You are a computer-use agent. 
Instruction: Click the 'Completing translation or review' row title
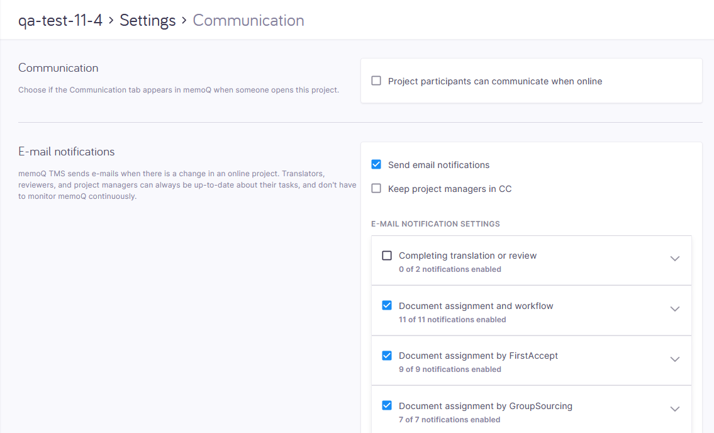[467, 256]
